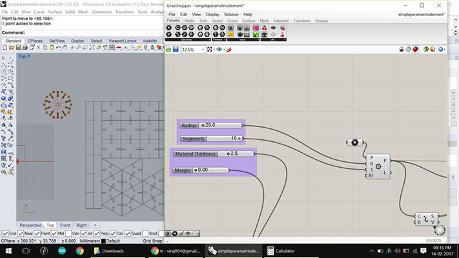The image size is (459, 258).
Task: Pick the cherry icon in Util panel
Action: [264, 28]
